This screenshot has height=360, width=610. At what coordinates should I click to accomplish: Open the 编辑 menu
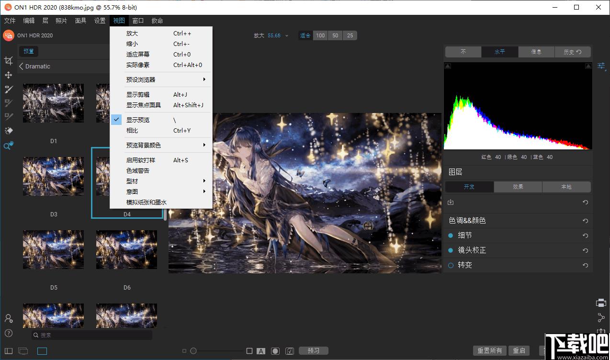pyautogui.click(x=29, y=21)
